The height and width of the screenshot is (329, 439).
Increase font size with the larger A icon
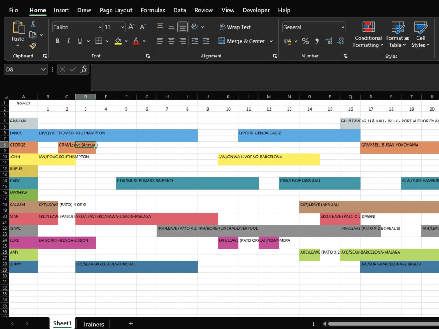pos(131,27)
